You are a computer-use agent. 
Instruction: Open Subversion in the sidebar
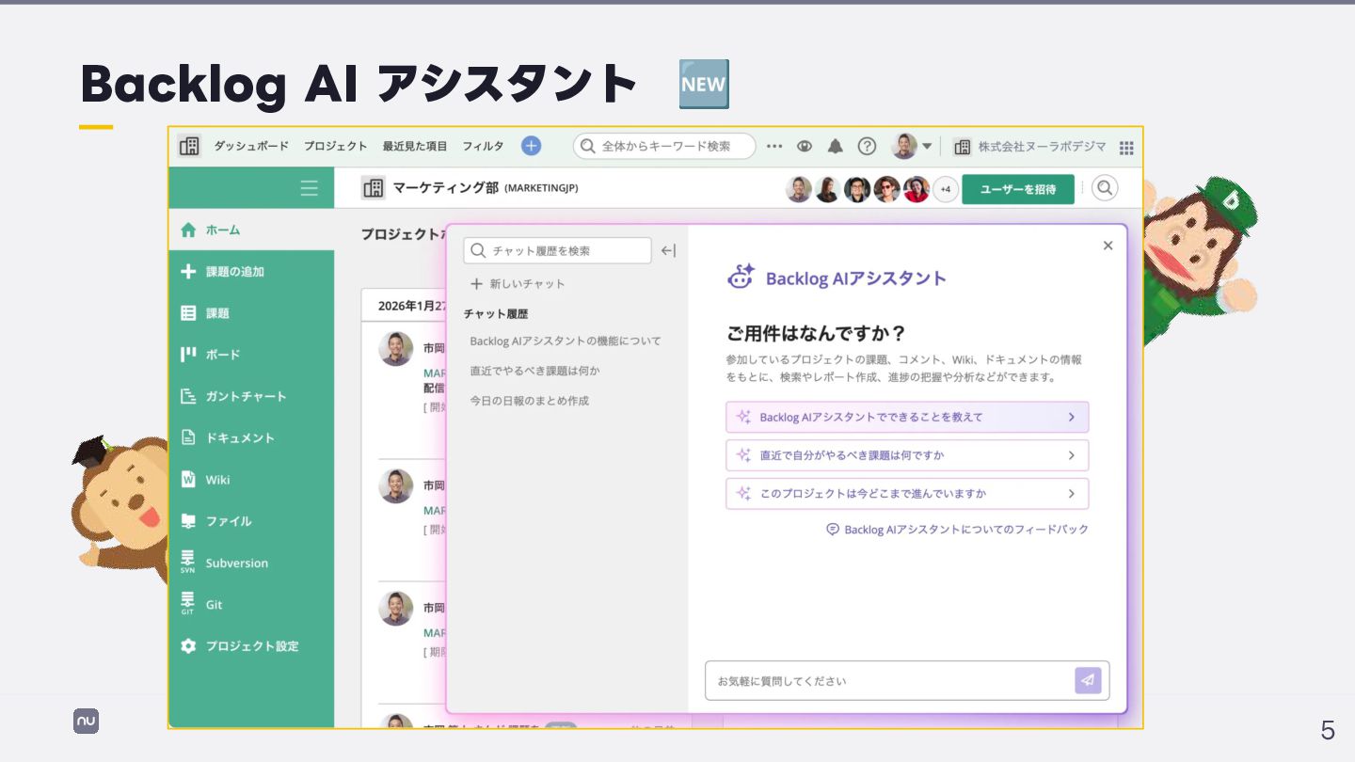[251, 563]
